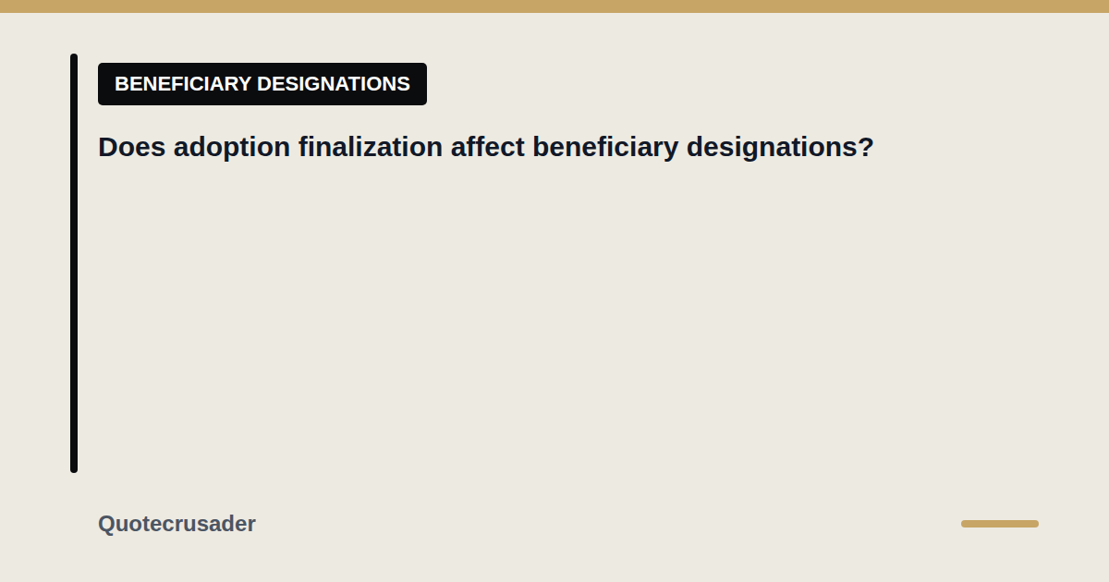
Task: Click the BENEFICIARY DESIGNATIONS category badge
Action: [262, 84]
